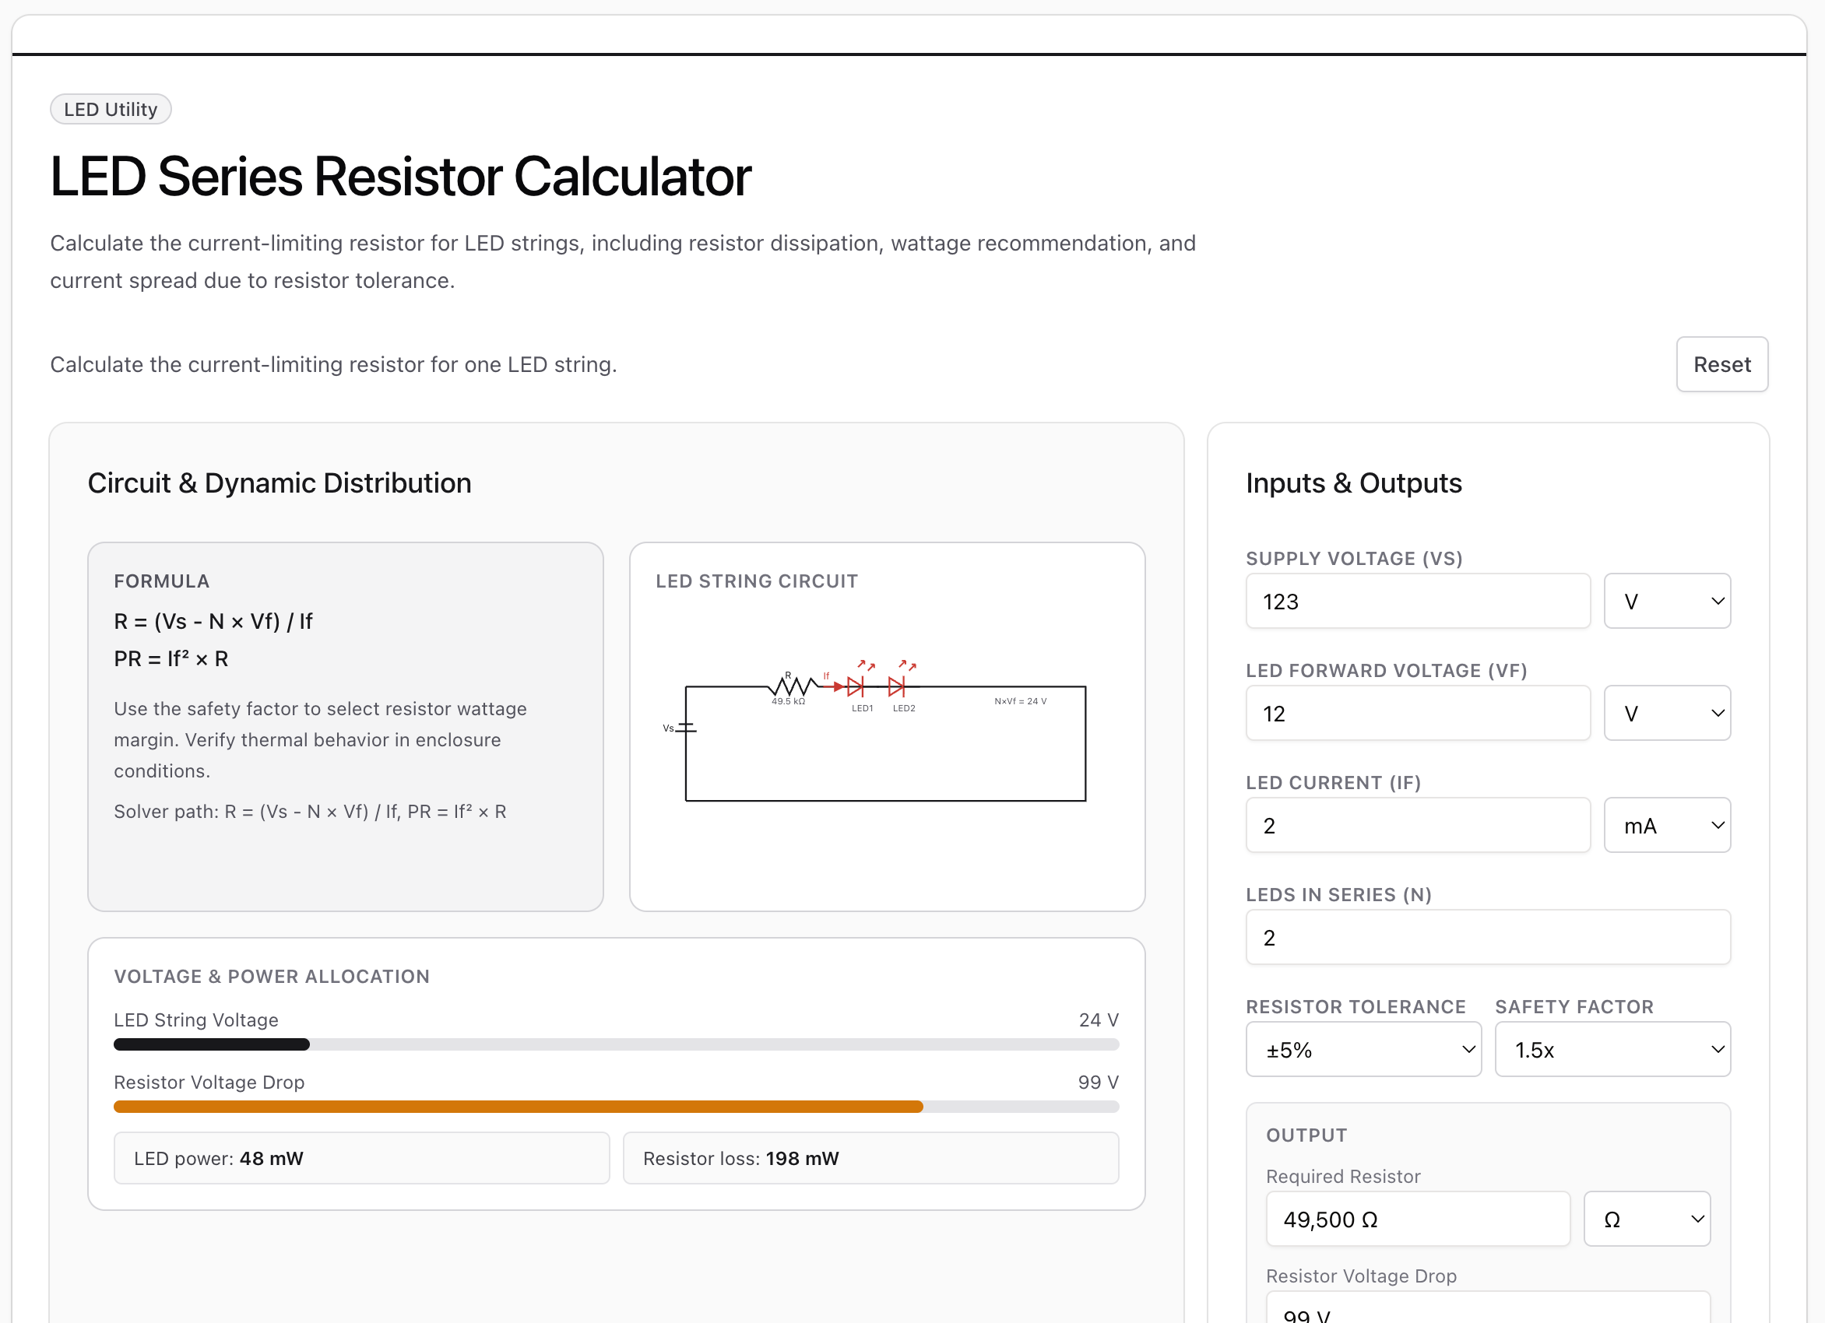Expand the Safety Factor 1.5x selector
The width and height of the screenshot is (1825, 1323).
pos(1612,1050)
